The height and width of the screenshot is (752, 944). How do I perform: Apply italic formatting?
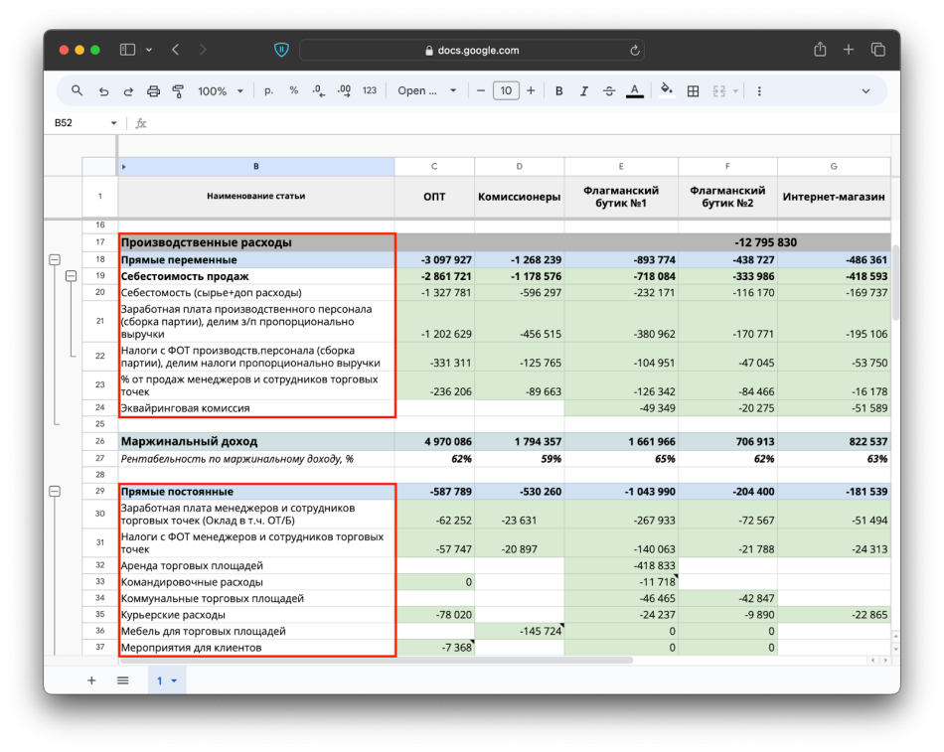tap(583, 90)
